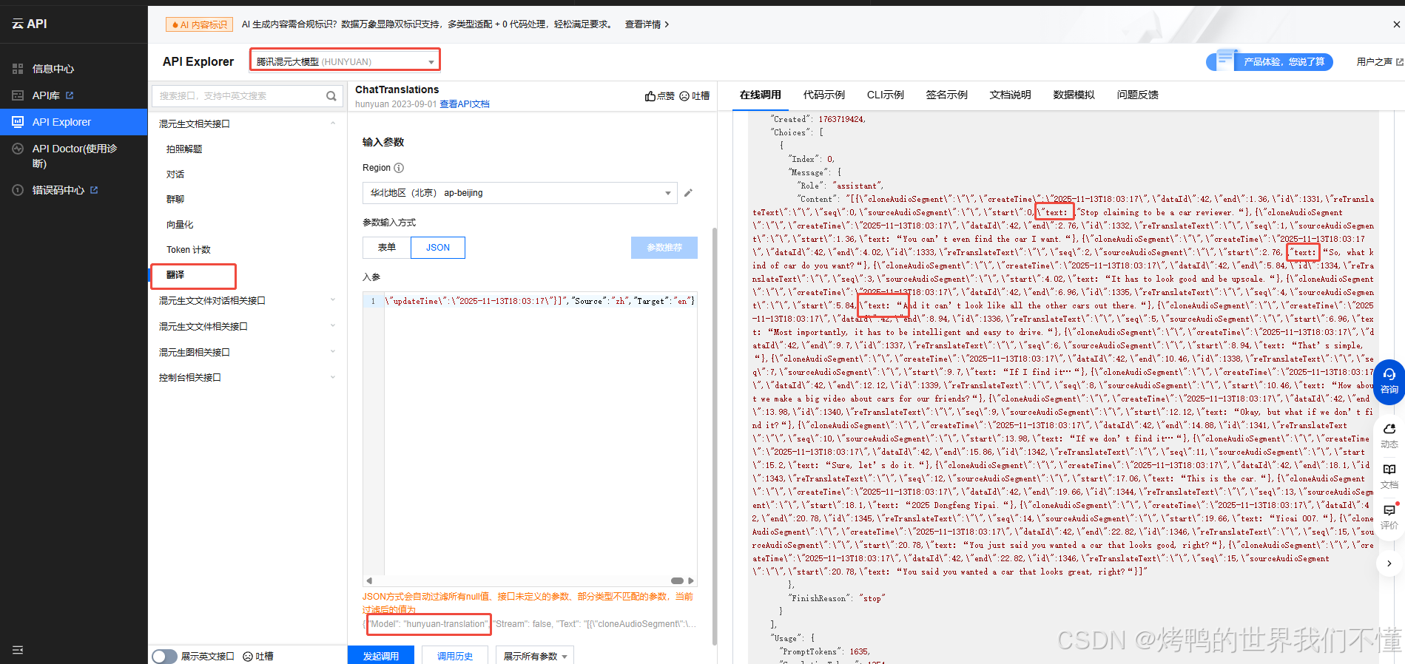Open the Region 华北地区(北京) dropdown

click(x=519, y=193)
